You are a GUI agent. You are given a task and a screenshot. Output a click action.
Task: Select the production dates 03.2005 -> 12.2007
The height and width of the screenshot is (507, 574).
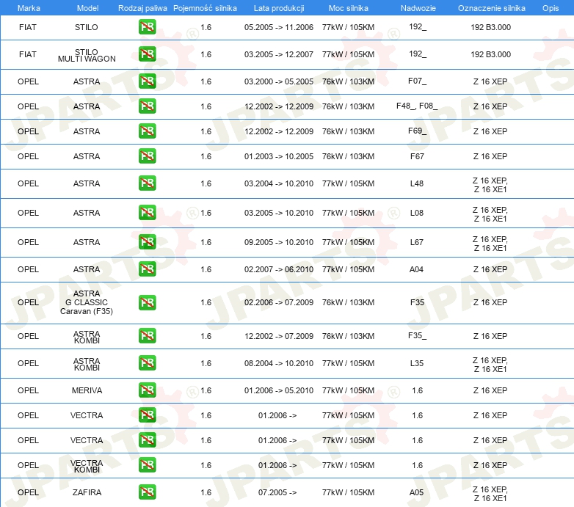(x=279, y=54)
